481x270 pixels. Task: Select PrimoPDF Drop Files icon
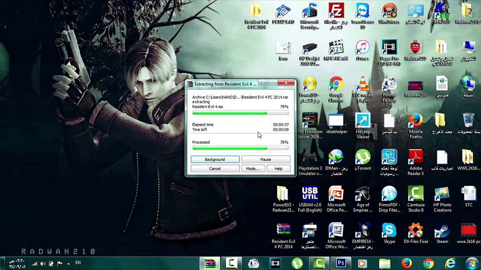pos(389,199)
